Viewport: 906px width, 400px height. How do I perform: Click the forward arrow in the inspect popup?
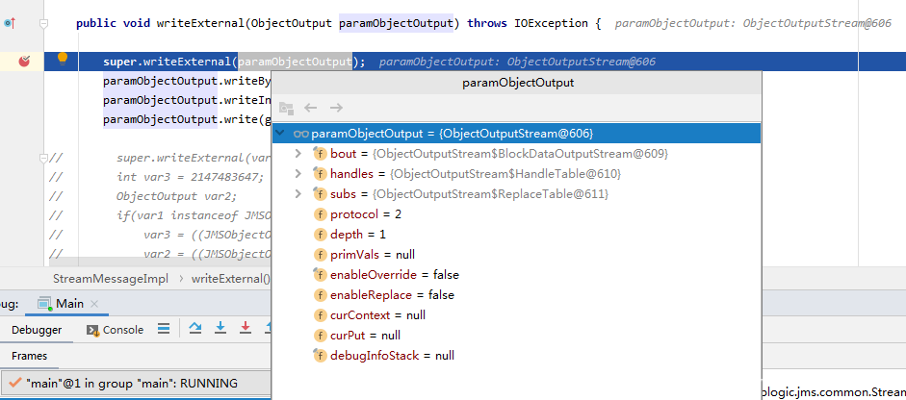click(336, 109)
